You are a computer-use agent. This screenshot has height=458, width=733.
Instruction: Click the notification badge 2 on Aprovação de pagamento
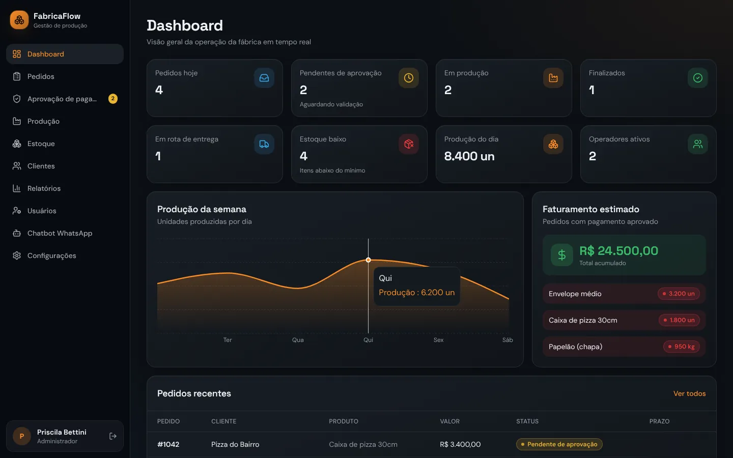[x=113, y=99]
